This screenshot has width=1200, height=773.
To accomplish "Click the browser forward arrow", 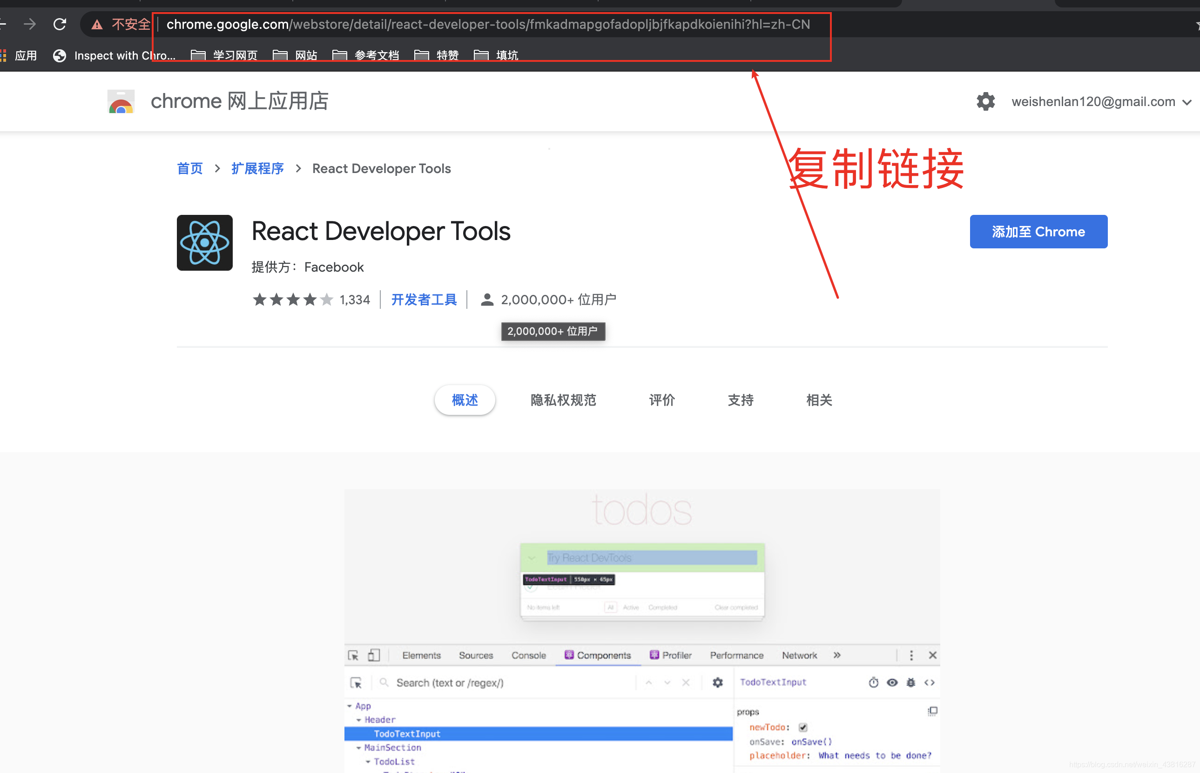I will pos(30,24).
